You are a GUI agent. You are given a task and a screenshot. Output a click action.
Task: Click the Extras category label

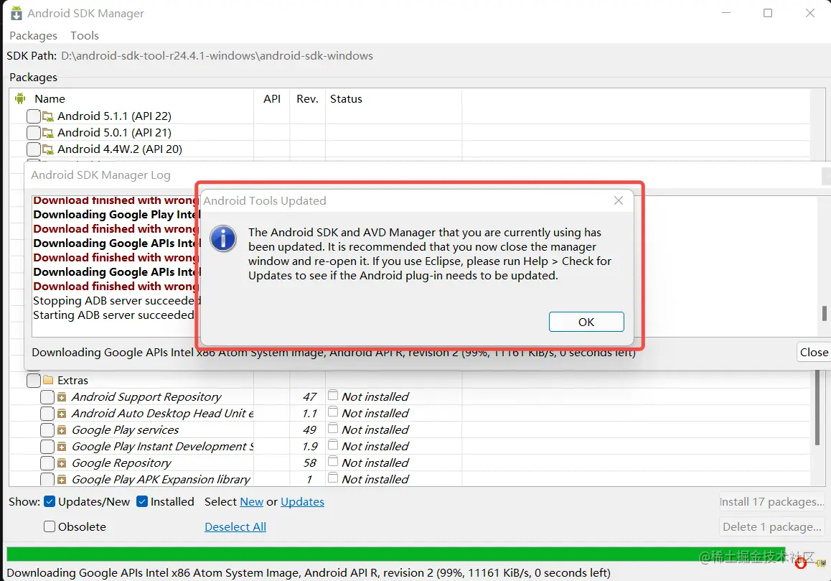[x=72, y=381]
